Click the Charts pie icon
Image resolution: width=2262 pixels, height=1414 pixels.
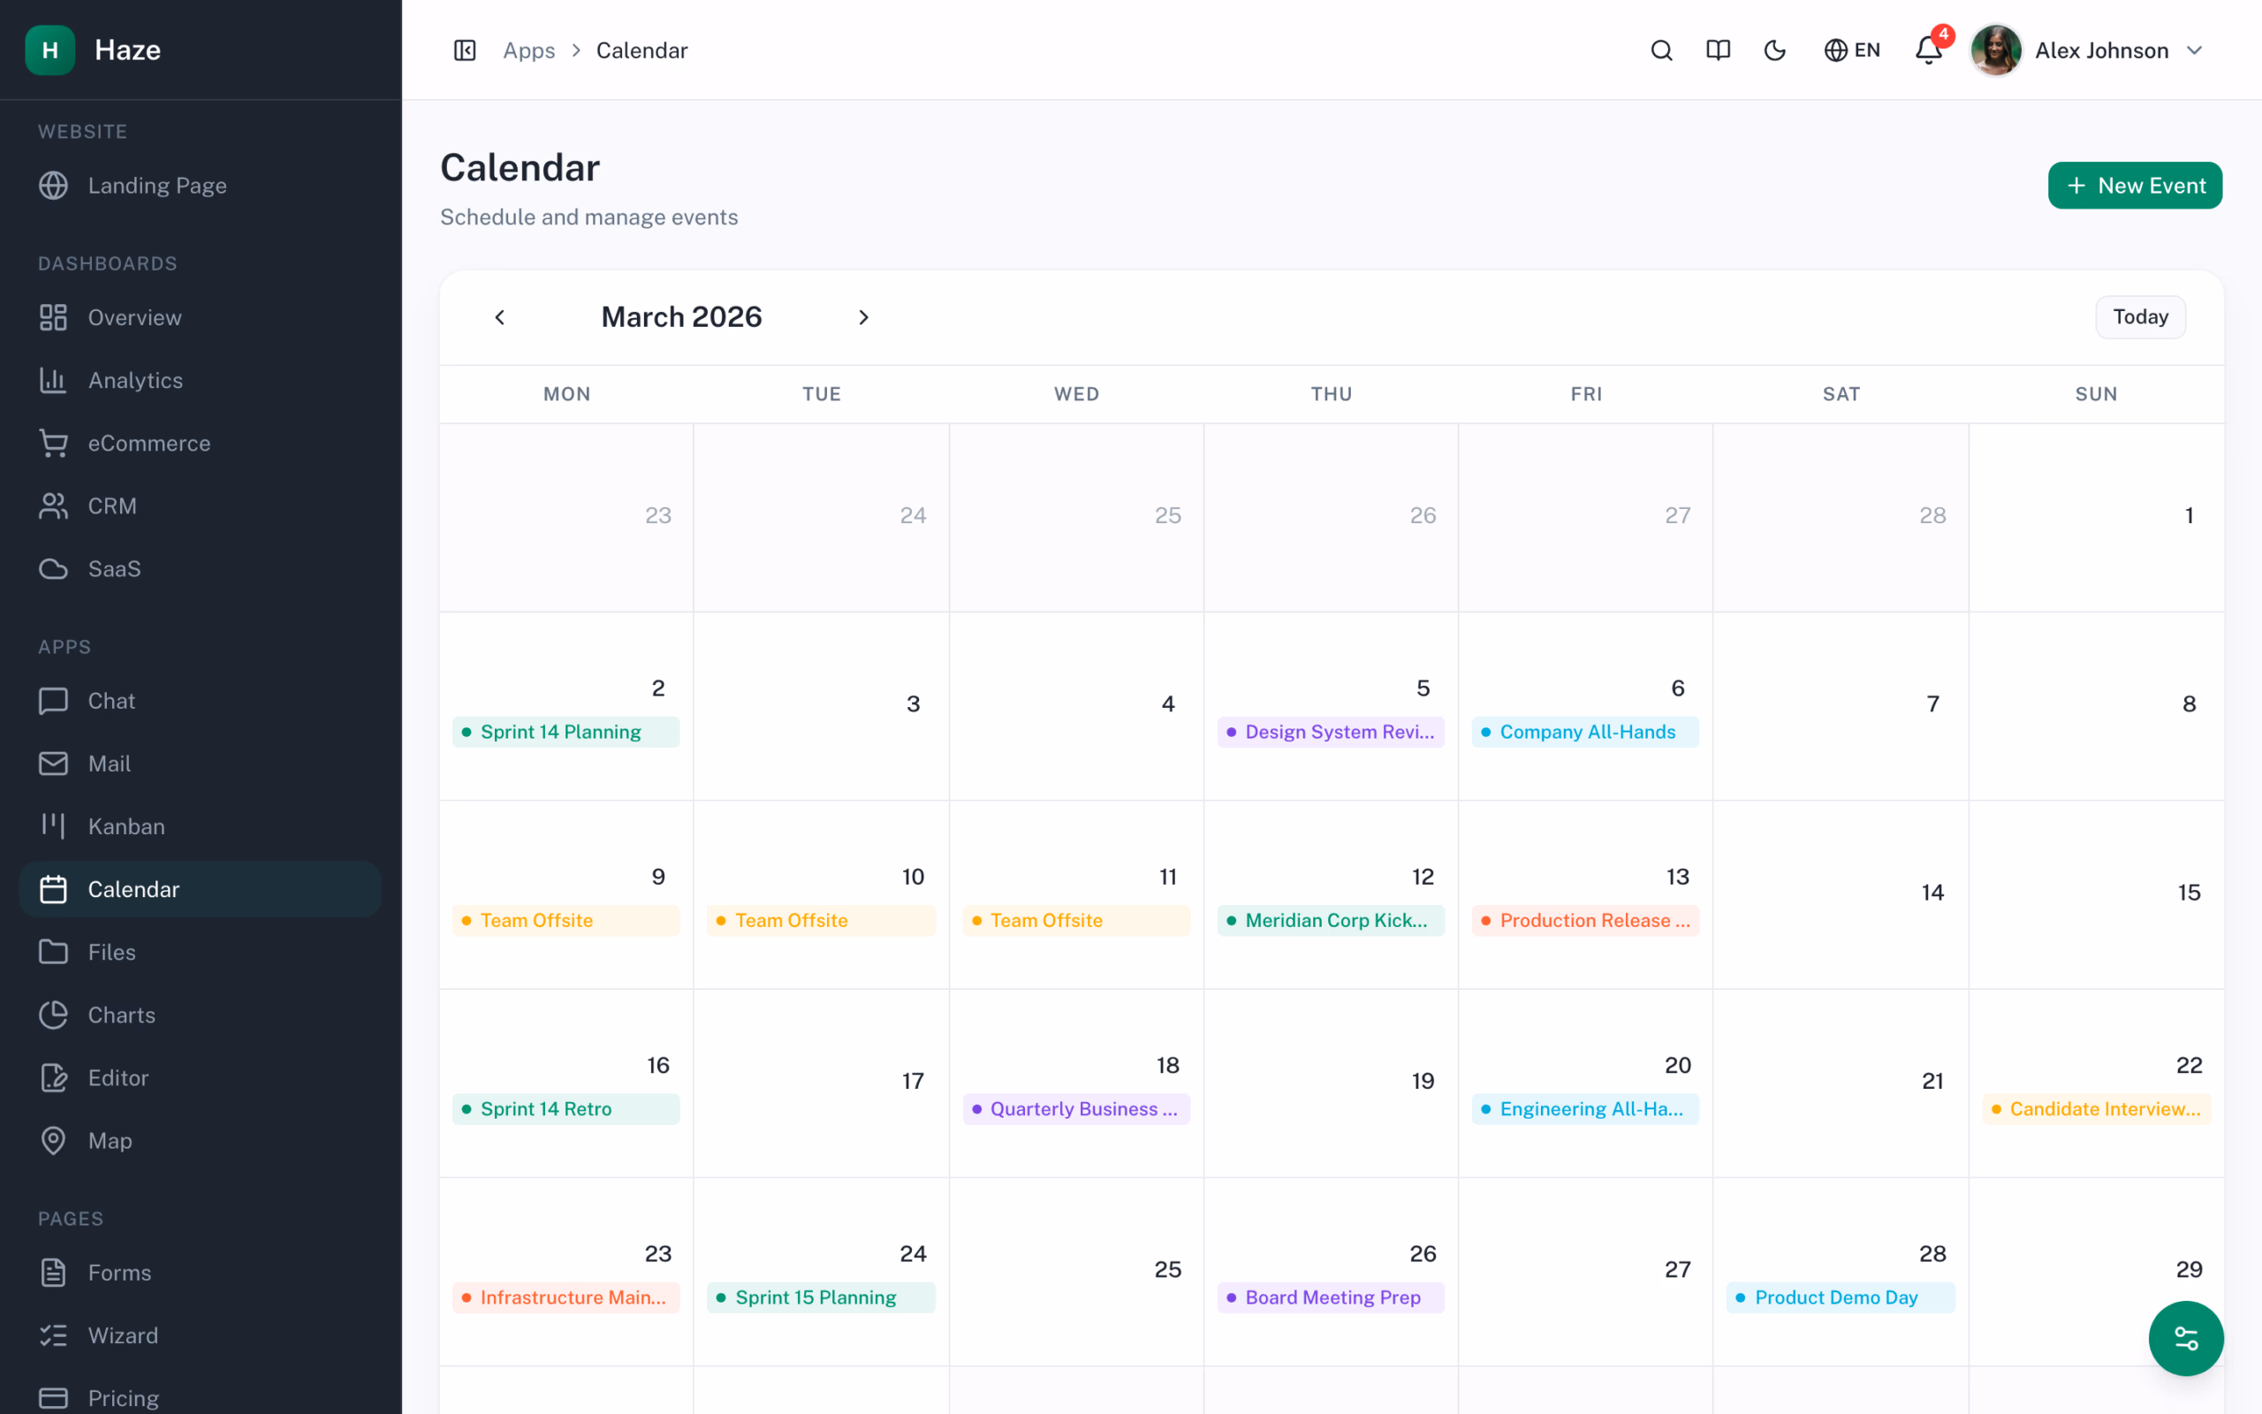53,1015
